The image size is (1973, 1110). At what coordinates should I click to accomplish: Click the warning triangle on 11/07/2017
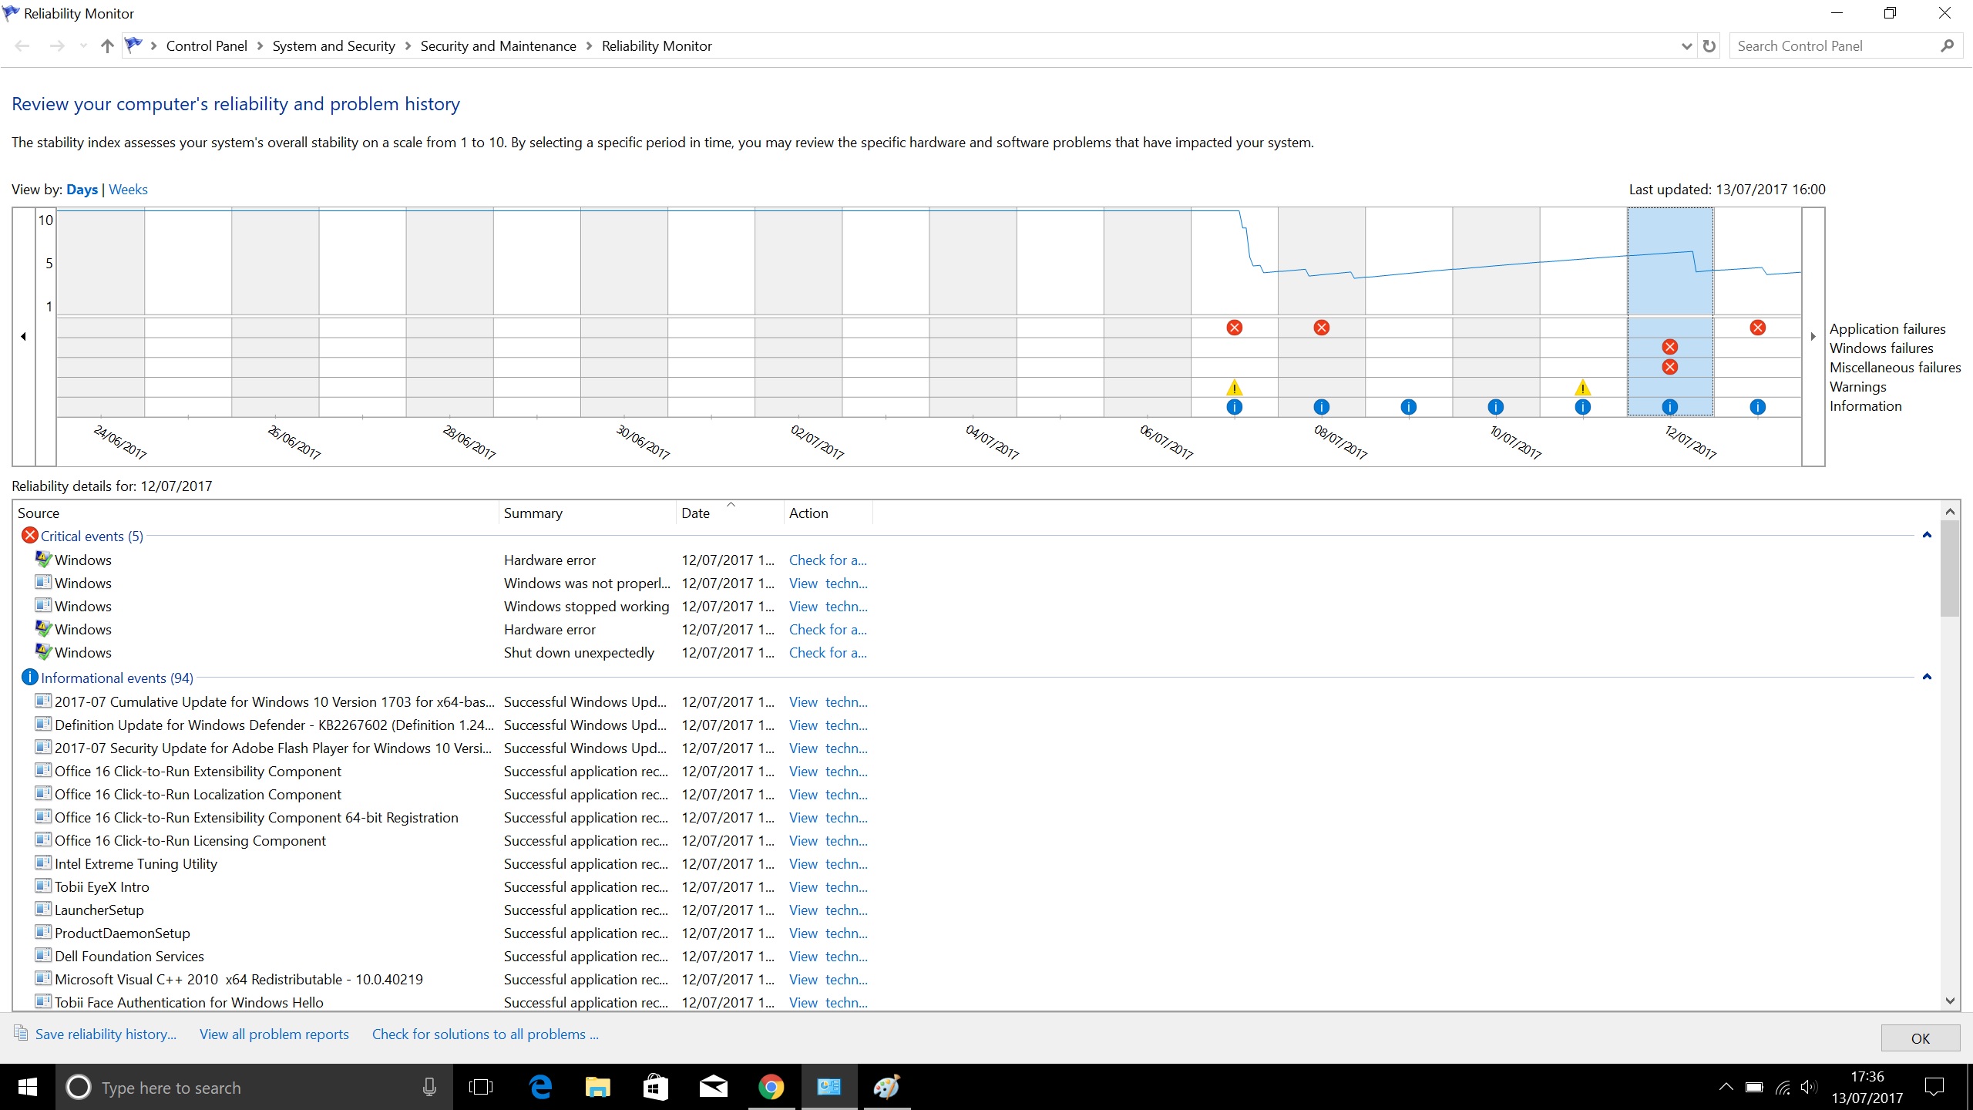[1582, 387]
